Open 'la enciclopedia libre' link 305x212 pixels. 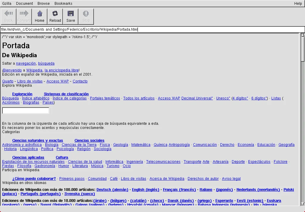click(62, 70)
